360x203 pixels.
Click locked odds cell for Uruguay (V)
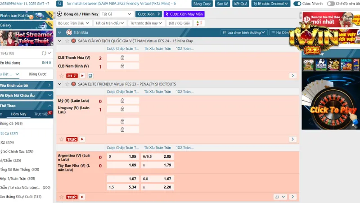122,109
